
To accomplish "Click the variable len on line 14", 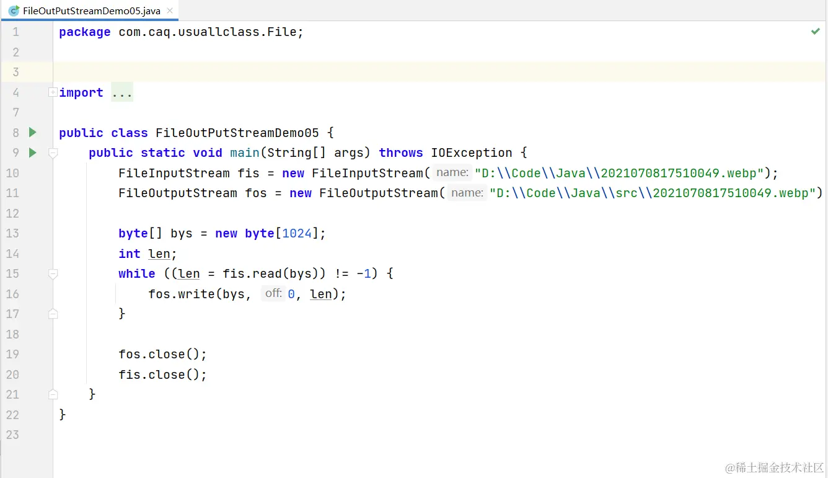I will tap(159, 254).
